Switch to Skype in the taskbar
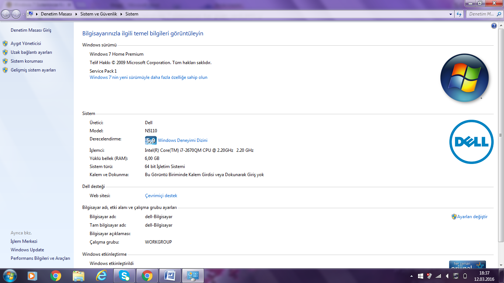Image resolution: width=504 pixels, height=283 pixels. (124, 276)
